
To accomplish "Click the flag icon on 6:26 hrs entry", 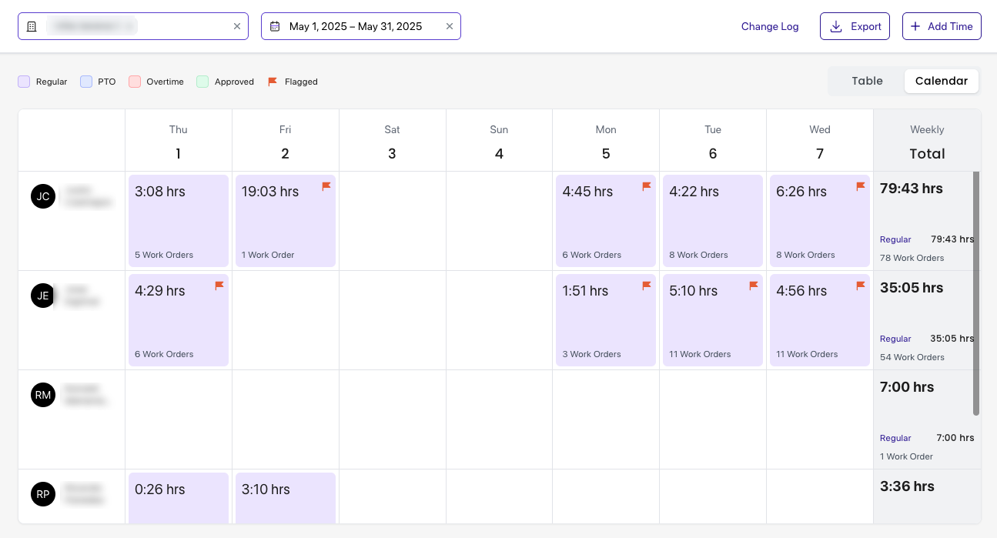I will tap(861, 186).
